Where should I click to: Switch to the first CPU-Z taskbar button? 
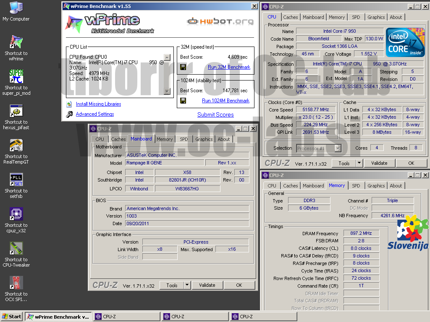point(127,317)
